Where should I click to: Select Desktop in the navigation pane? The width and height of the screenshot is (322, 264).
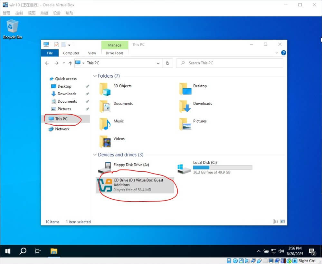point(64,86)
